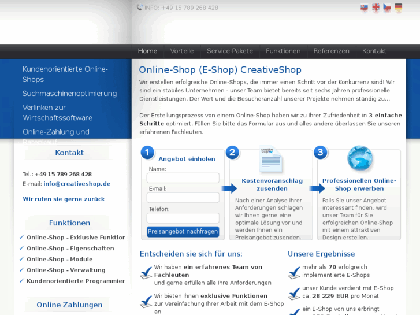Click the 'Unsere Ergebnisse' heading
The height and width of the screenshot is (315, 420).
(x=321, y=254)
